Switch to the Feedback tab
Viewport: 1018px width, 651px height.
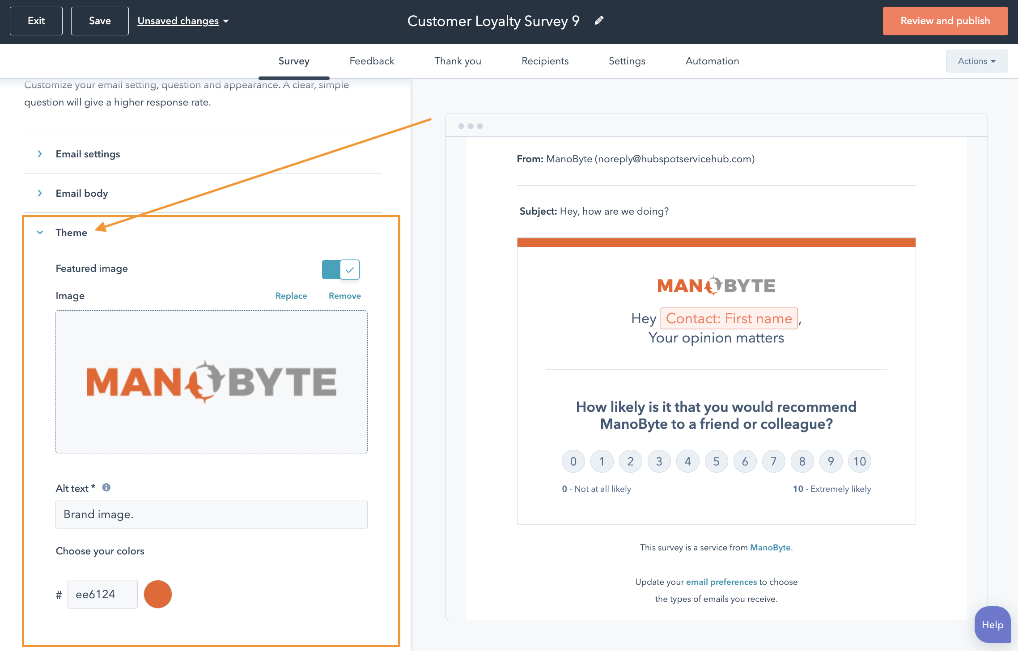point(372,61)
